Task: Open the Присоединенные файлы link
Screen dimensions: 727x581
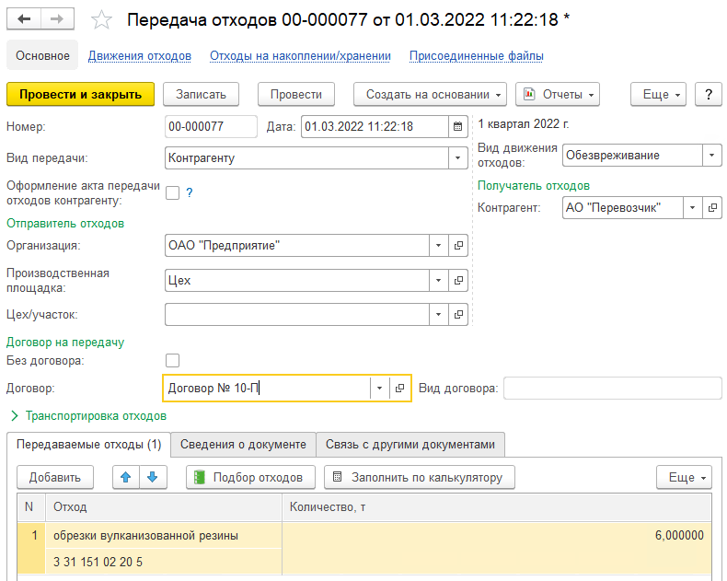Action: (476, 55)
